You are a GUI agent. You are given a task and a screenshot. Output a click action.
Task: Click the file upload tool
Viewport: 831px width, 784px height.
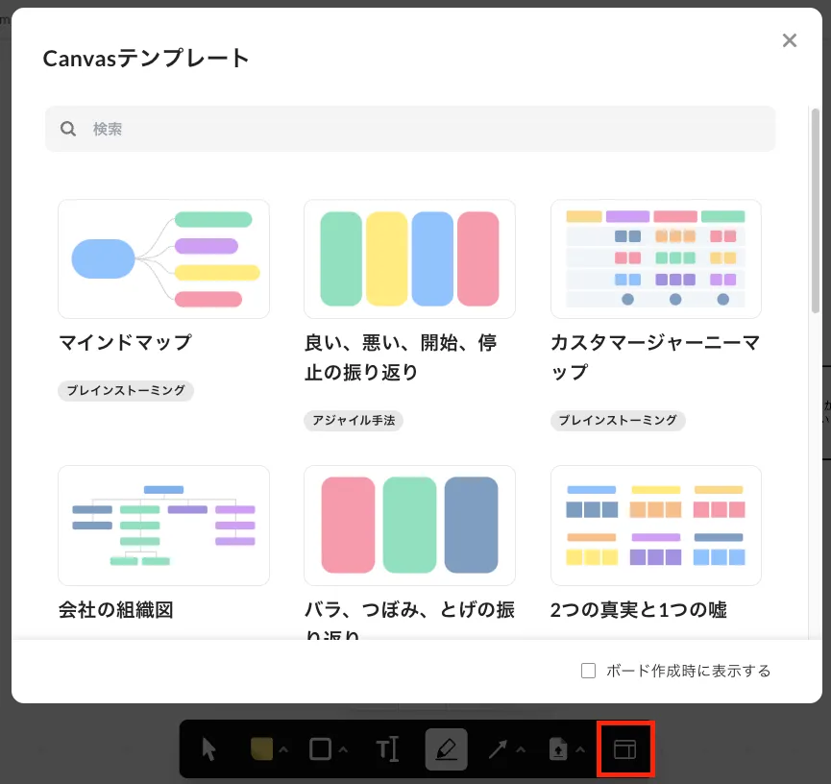pos(558,749)
